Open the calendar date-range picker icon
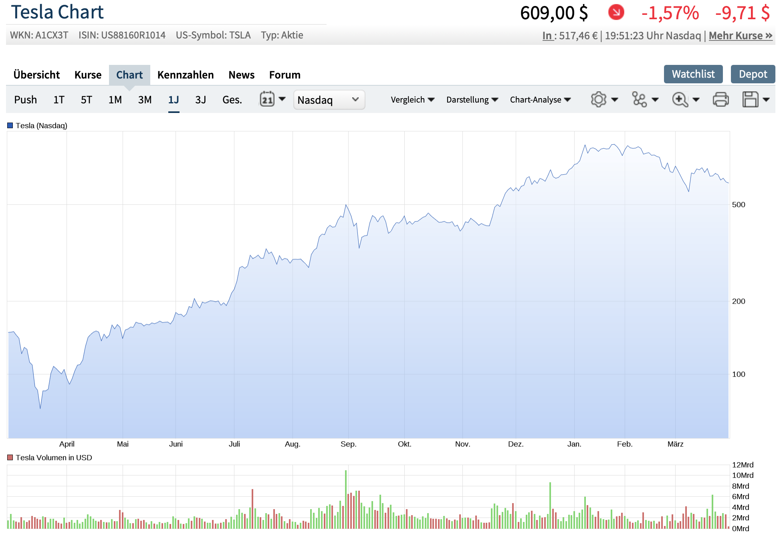The image size is (779, 536). [267, 99]
